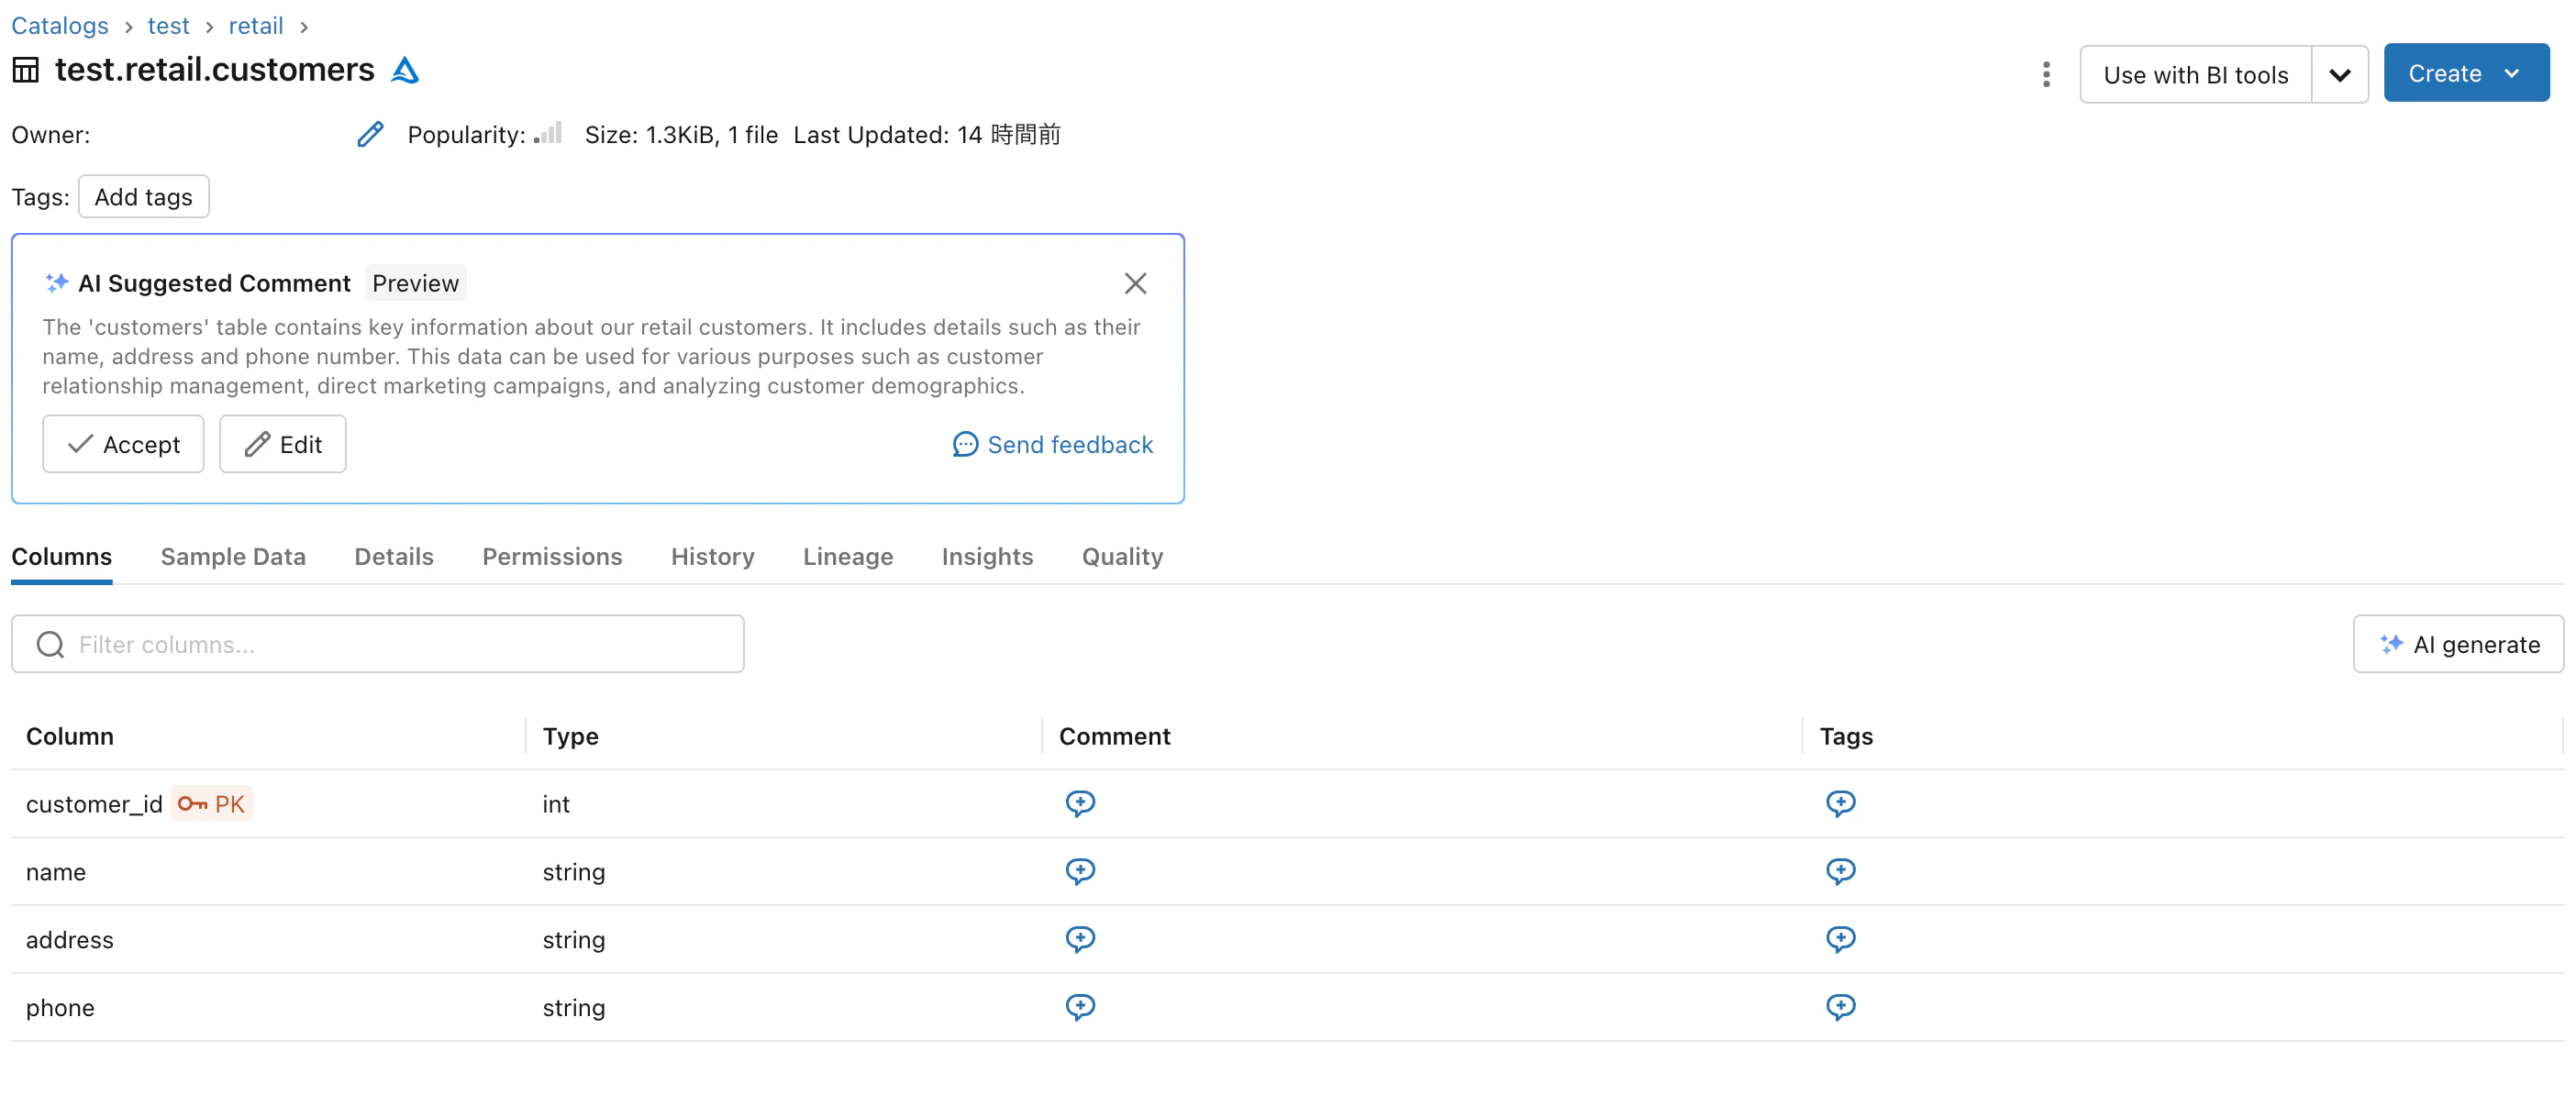The width and height of the screenshot is (2576, 1106).
Task: Switch to the Sample Data tab
Action: click(x=233, y=556)
